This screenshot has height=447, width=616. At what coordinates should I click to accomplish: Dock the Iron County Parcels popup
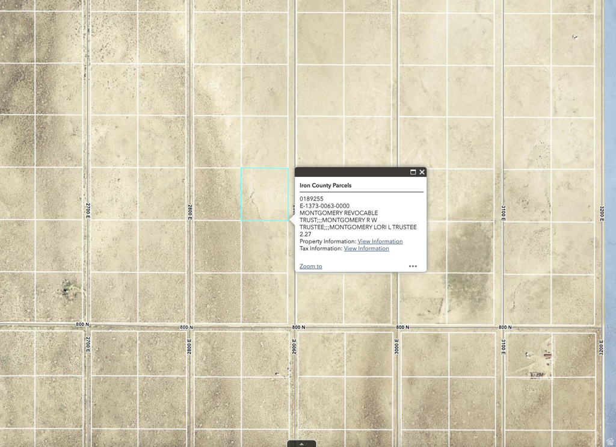click(413, 171)
